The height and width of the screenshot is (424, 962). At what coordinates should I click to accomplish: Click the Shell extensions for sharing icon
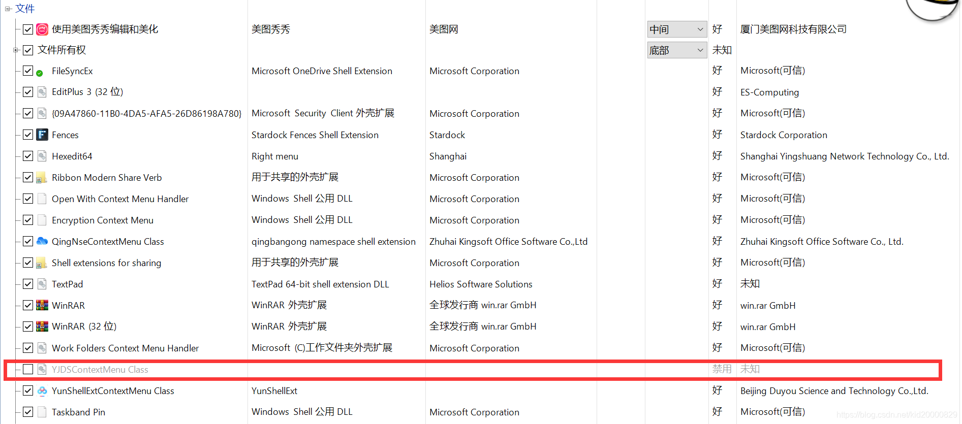pyautogui.click(x=42, y=263)
